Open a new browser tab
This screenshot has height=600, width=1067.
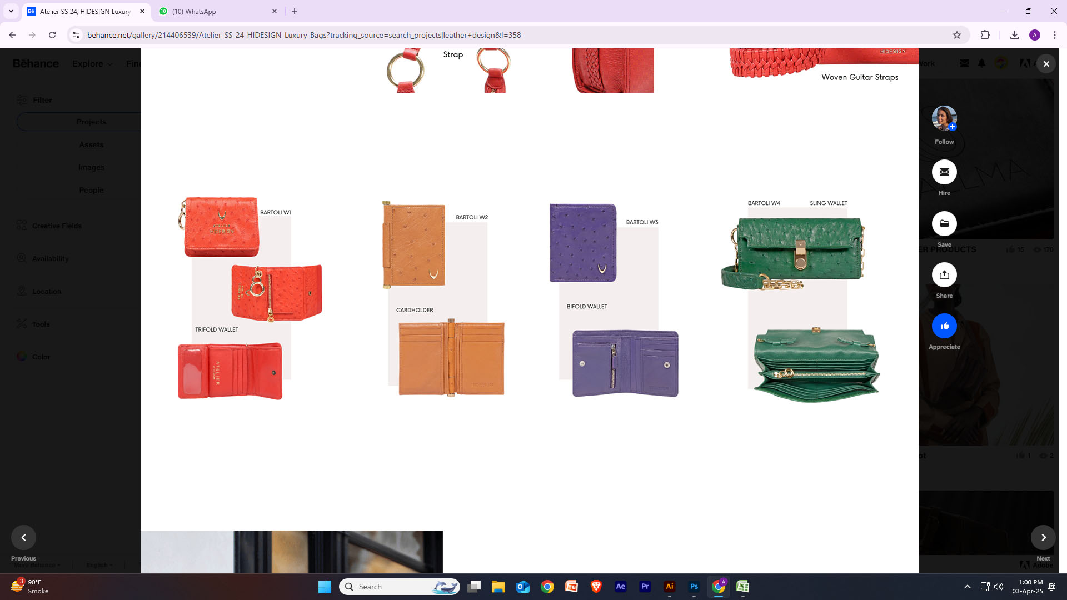295,11
